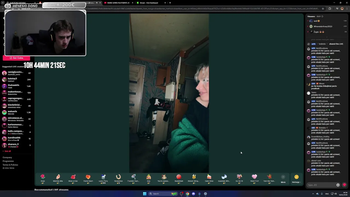
Task: Open ENG language switcher in tray
Action: pyautogui.click(x=326, y=194)
